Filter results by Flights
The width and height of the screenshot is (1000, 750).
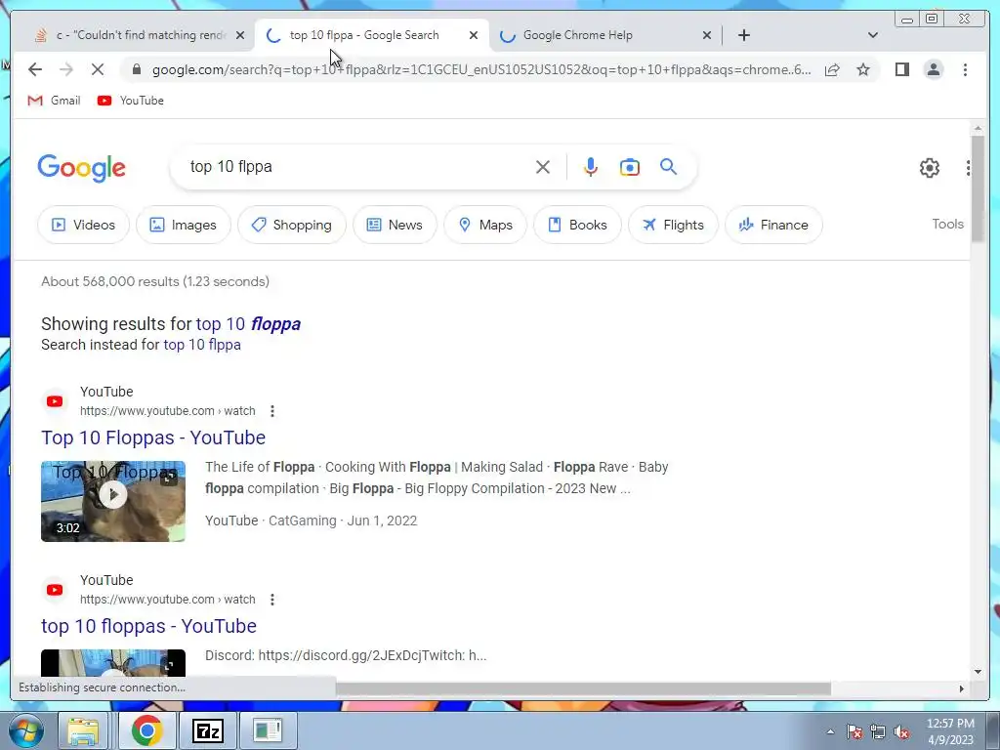pos(673,225)
